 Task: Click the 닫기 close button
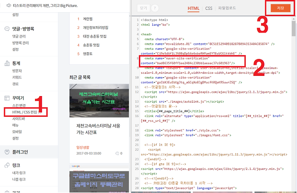(x=144, y=8)
